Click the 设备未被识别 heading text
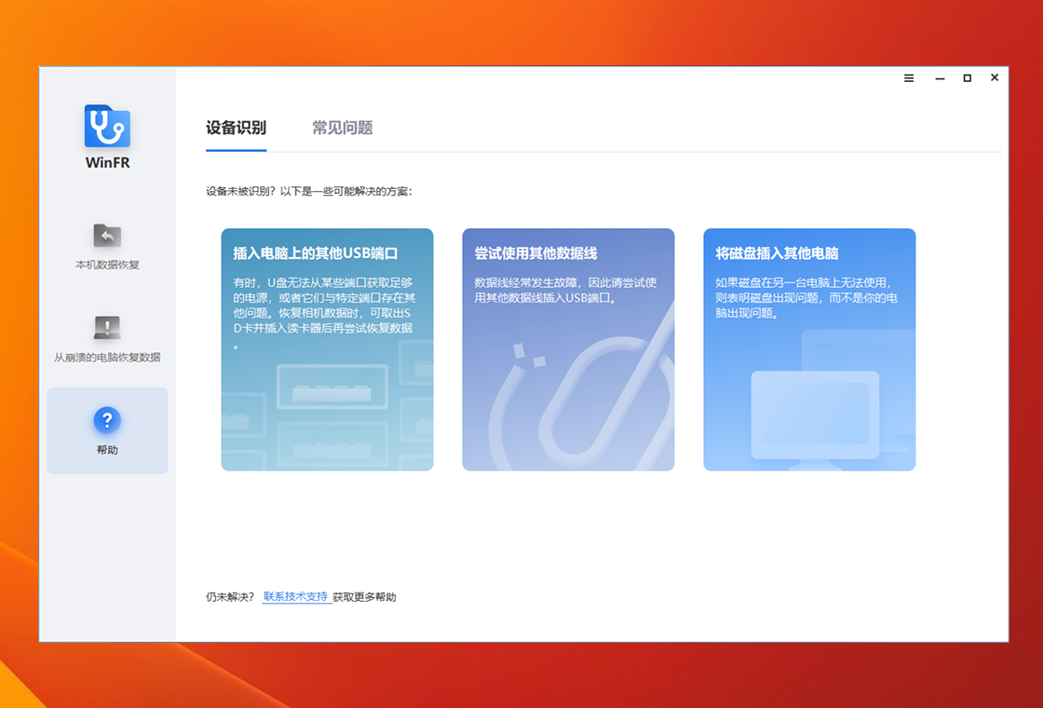 pos(309,192)
